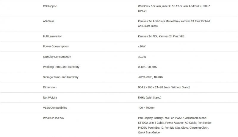Viewport: 238px width, 137px height.
Task: Click Storage Temp. and Humidity label
Action: (x=61, y=77)
